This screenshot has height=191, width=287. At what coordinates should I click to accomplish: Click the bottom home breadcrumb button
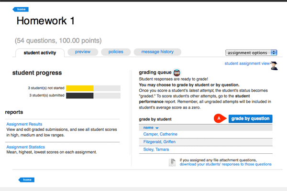point(26,180)
